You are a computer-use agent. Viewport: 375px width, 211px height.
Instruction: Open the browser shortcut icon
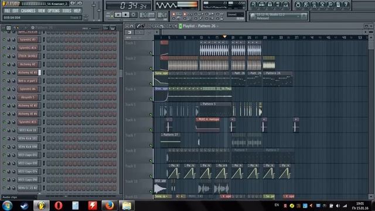point(278,5)
